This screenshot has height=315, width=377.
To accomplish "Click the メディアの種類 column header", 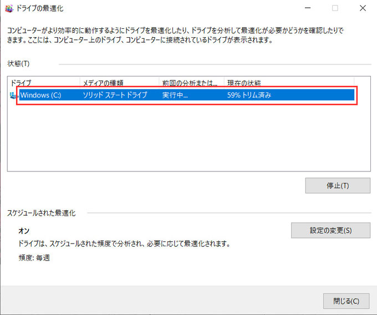I will point(120,83).
